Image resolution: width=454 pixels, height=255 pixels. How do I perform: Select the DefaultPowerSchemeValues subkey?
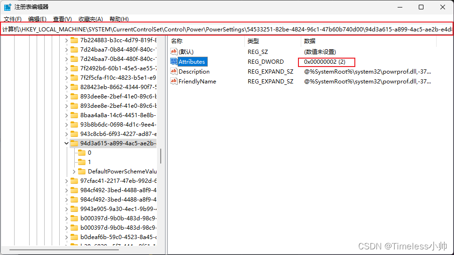122,172
